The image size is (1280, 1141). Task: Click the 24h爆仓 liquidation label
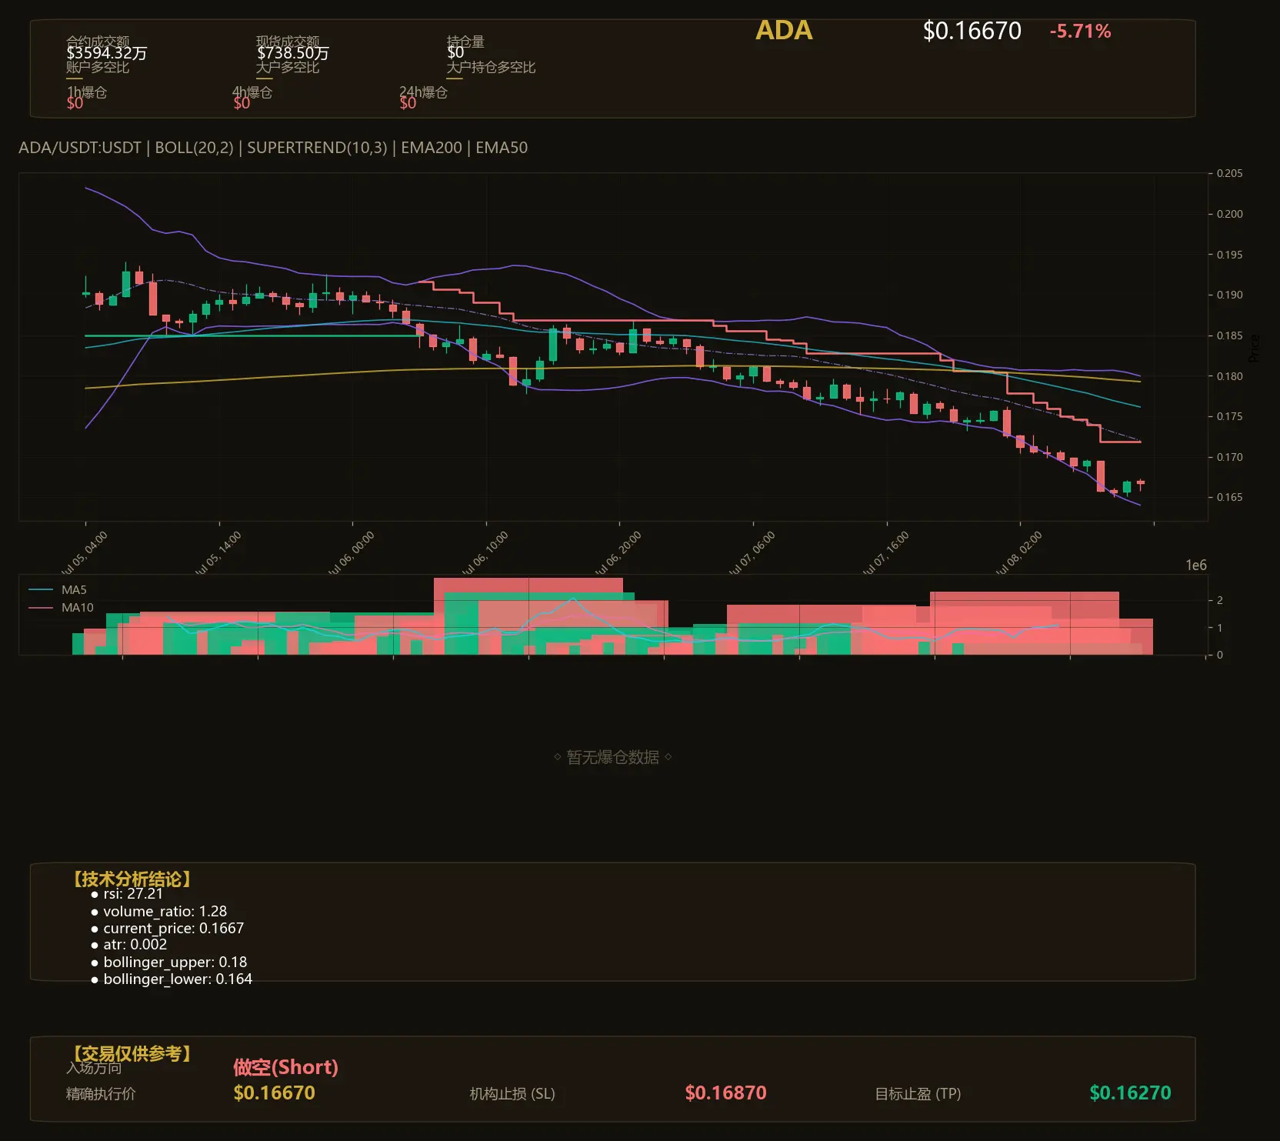click(x=423, y=92)
